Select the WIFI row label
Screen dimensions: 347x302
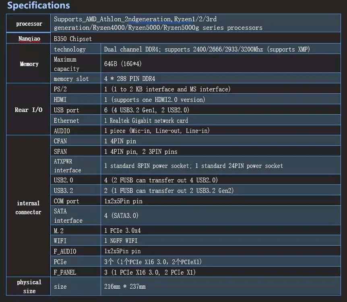[x=60, y=241]
